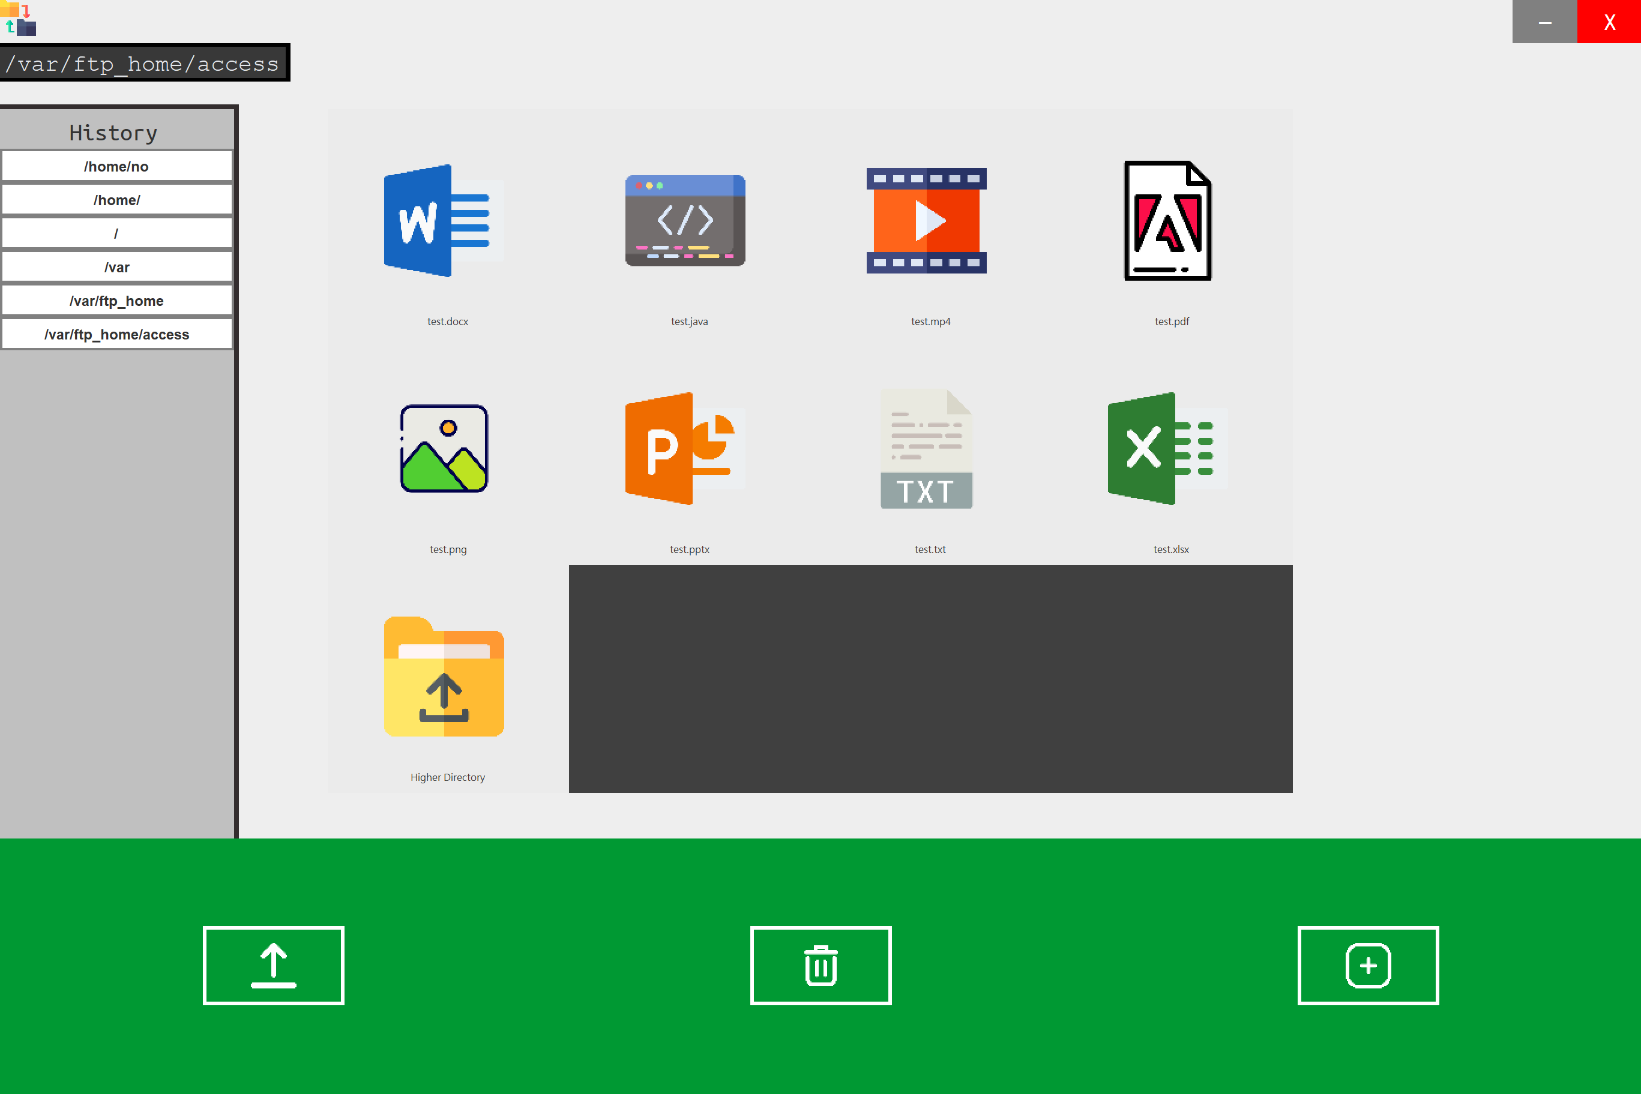The image size is (1641, 1094).
Task: Select the test.pdf file name label
Action: click(1171, 321)
